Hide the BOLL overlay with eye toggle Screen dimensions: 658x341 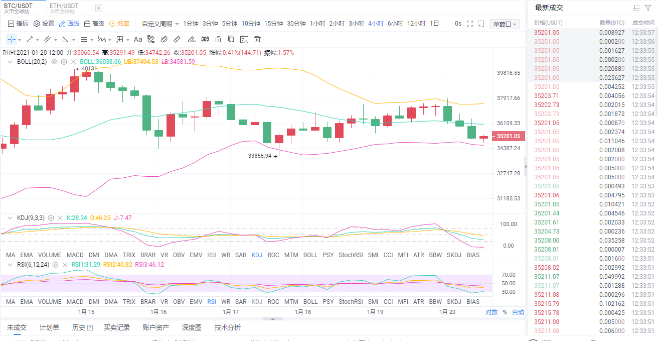pyautogui.click(x=54, y=62)
